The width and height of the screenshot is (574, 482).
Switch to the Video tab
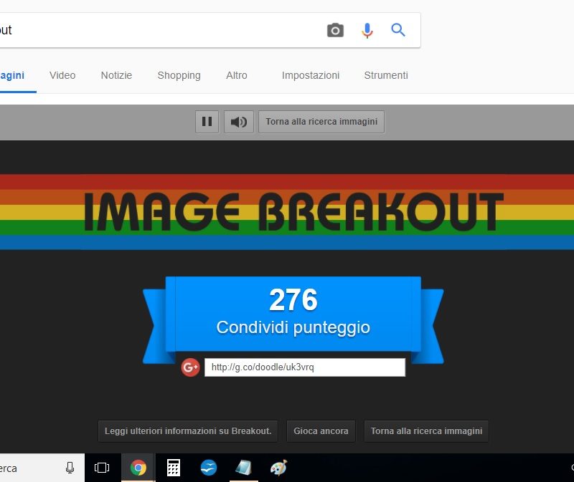coord(62,75)
